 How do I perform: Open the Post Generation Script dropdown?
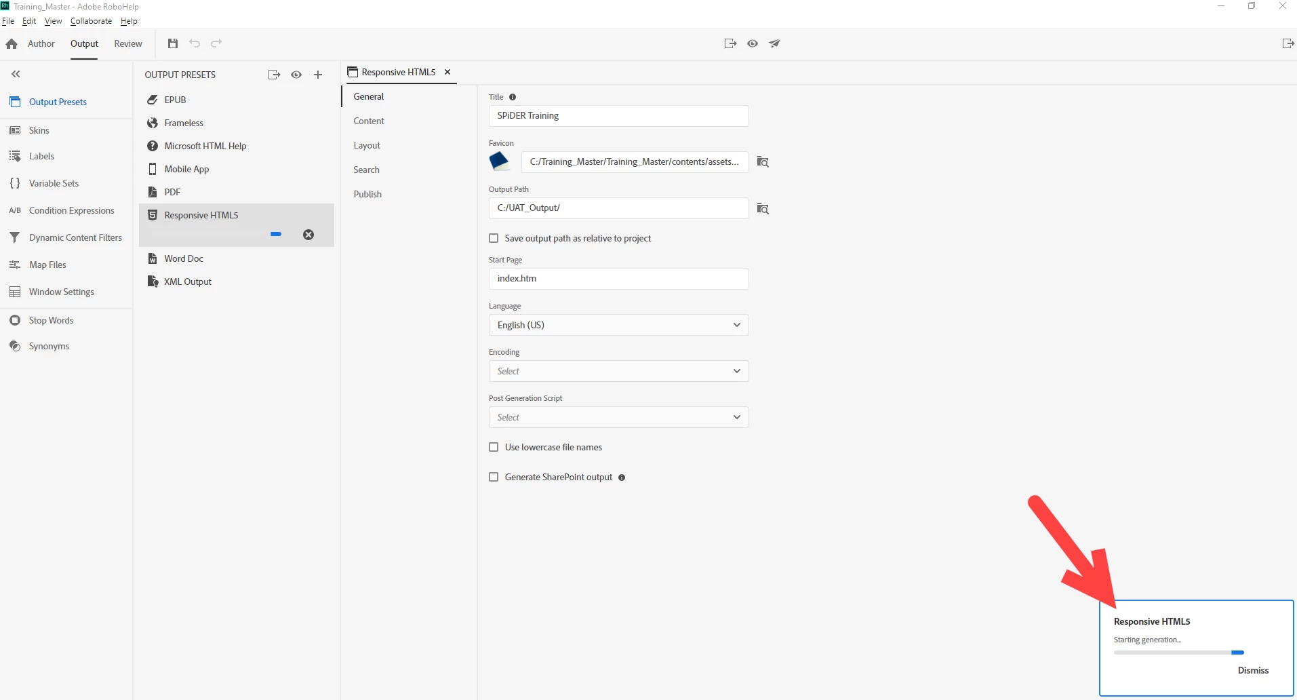click(x=618, y=417)
